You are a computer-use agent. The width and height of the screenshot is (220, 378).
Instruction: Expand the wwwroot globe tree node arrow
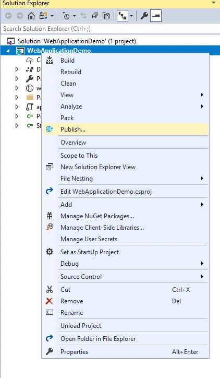17,88
